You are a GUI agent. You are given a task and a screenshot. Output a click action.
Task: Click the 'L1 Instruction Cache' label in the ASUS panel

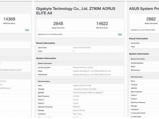pos(138,113)
